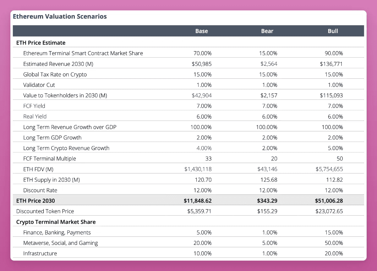
Task: Select the Bull ETH Price value $51,006.28
Action: (328, 201)
